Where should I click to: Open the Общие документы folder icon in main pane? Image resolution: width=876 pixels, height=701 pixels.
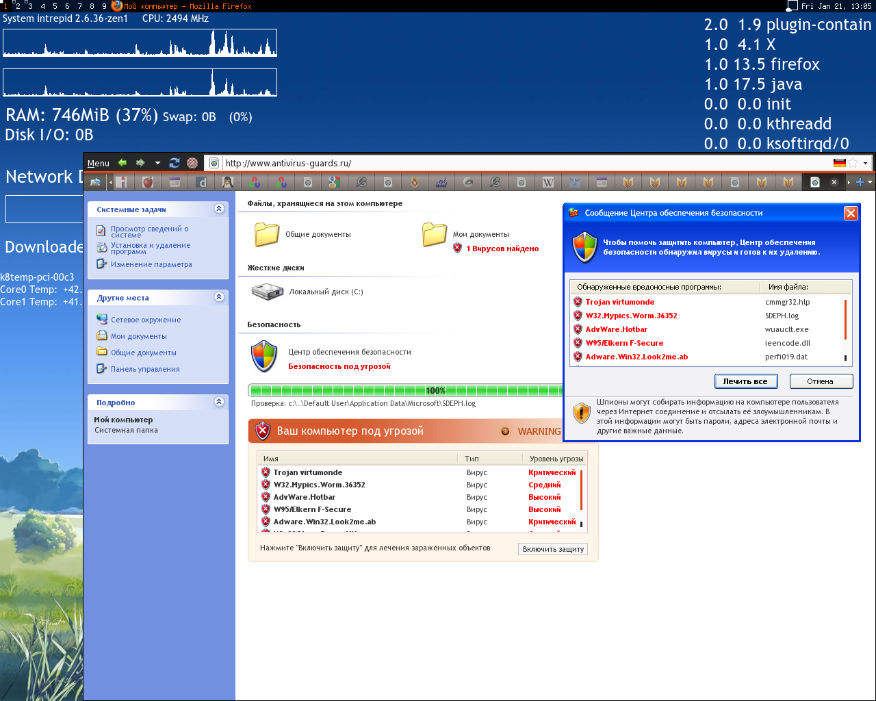[267, 234]
